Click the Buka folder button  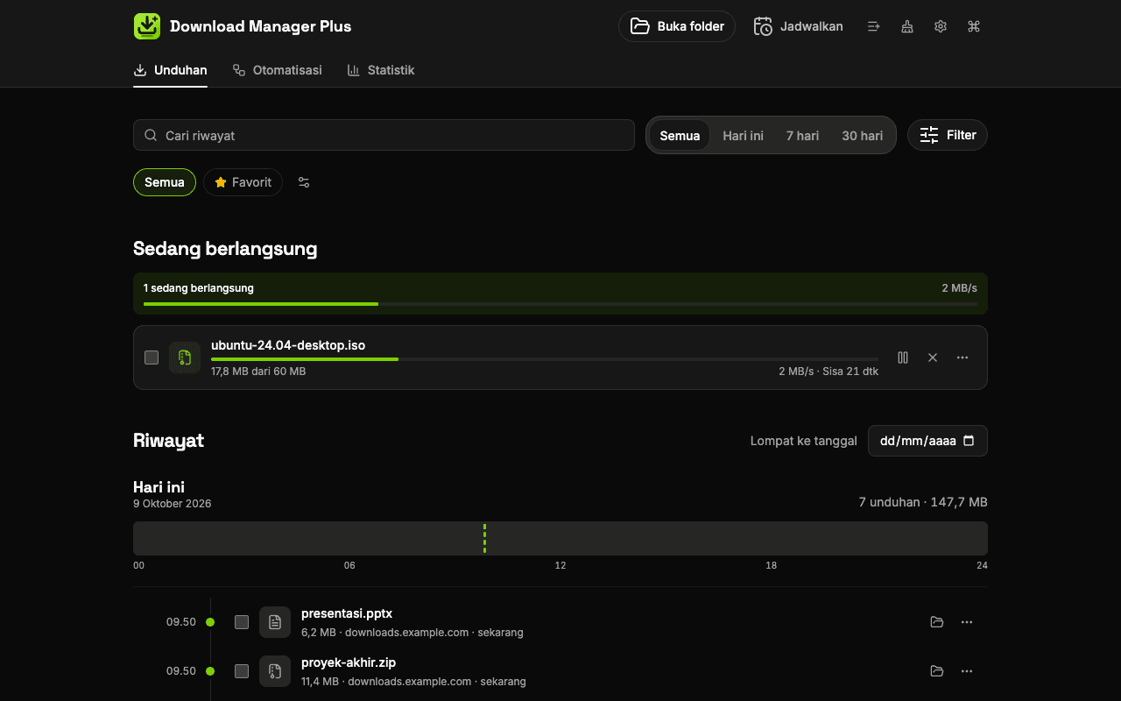click(x=677, y=26)
